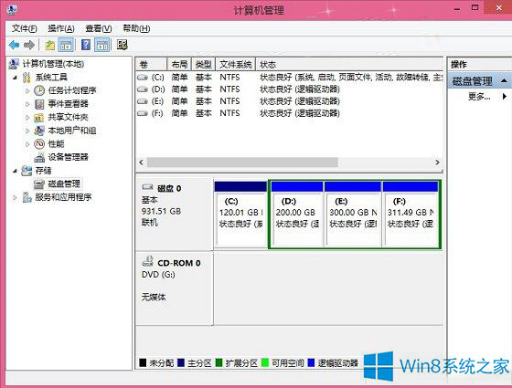The image size is (512, 388).
Task: Select the (D:) 200.00 GB partition block
Action: (x=296, y=214)
